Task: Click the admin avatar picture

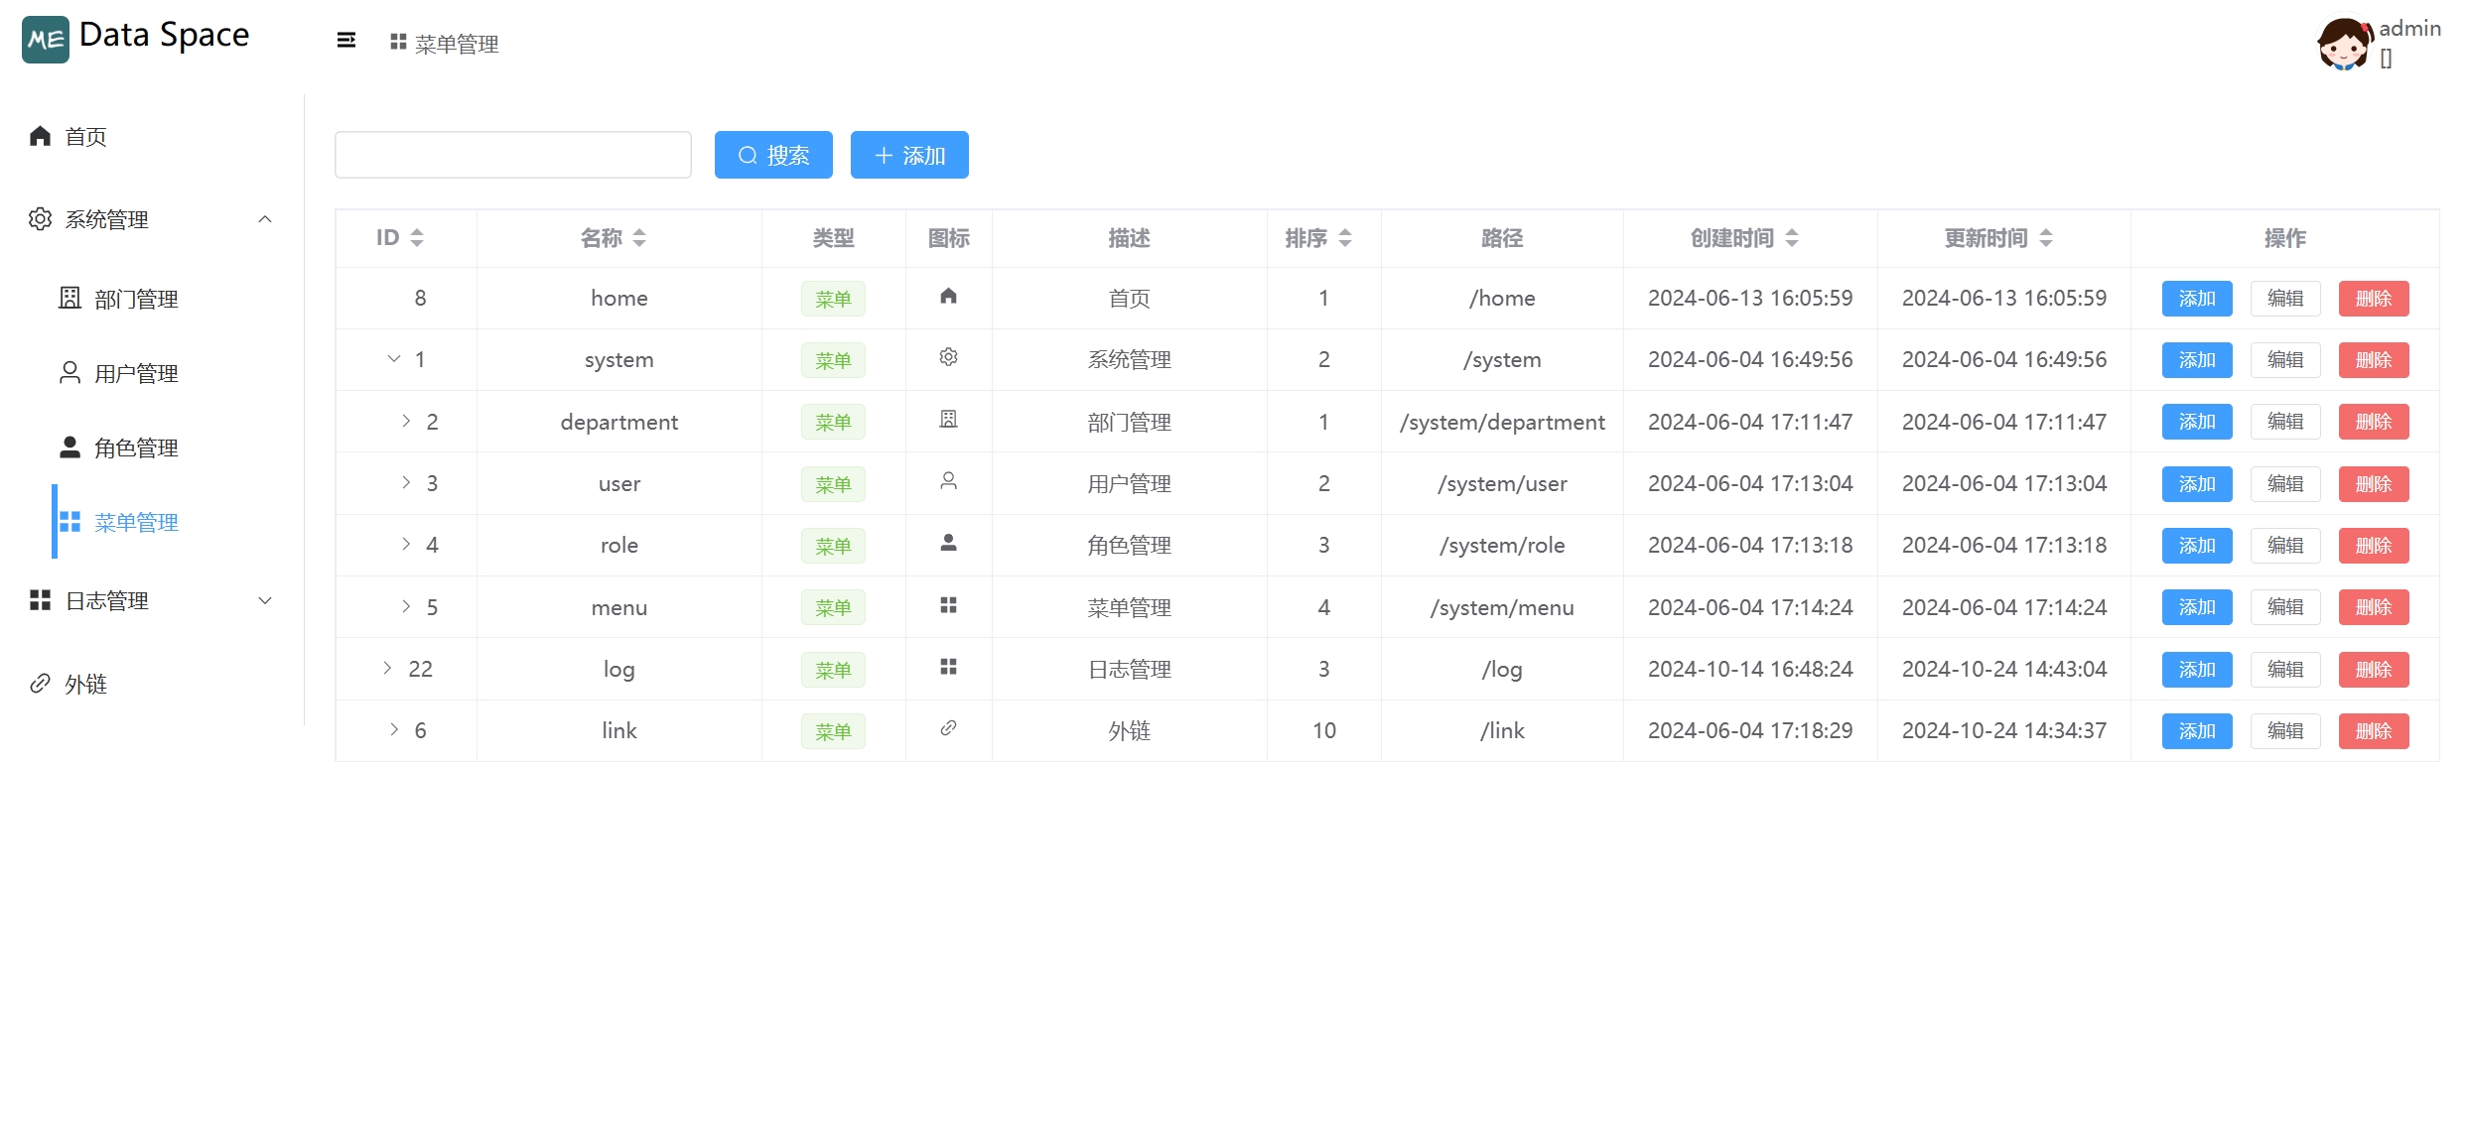Action: pyautogui.click(x=2343, y=44)
